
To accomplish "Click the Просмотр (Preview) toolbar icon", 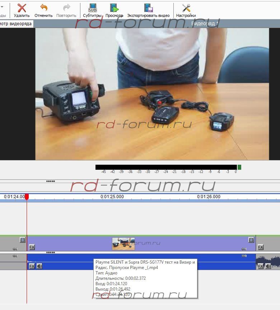I will point(114,8).
